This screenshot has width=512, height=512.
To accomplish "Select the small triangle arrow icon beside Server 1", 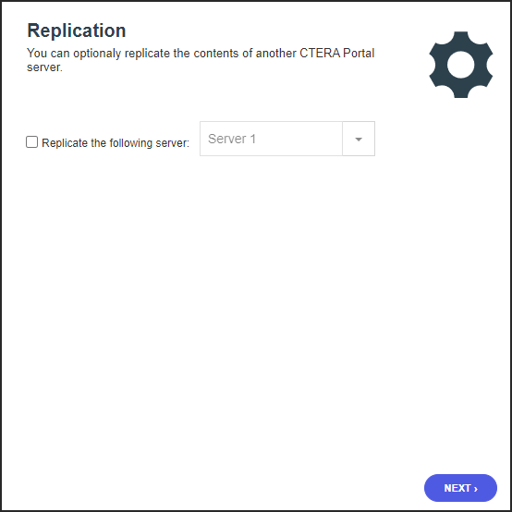I will (x=359, y=140).
